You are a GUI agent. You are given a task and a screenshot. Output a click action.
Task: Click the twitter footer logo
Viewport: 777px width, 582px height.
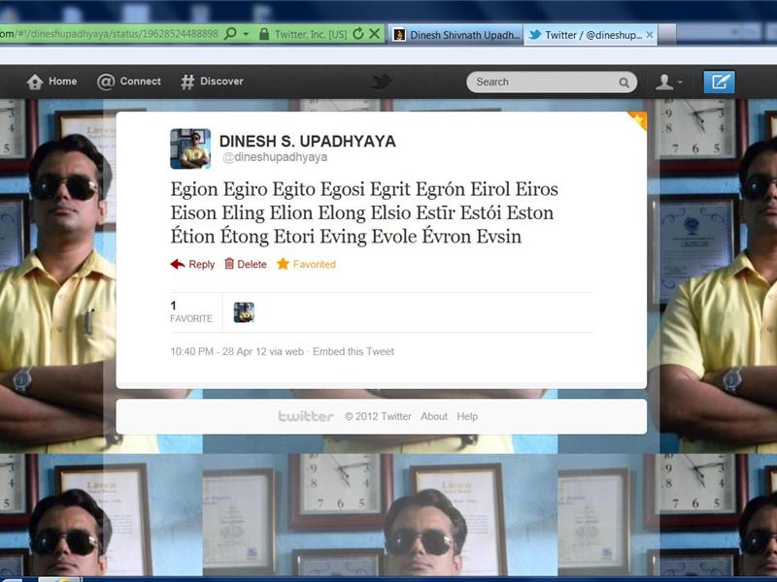pos(306,416)
